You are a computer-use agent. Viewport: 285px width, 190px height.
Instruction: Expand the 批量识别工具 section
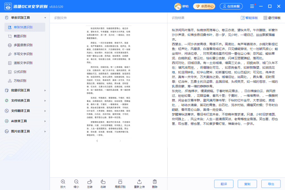[x=45, y=90]
